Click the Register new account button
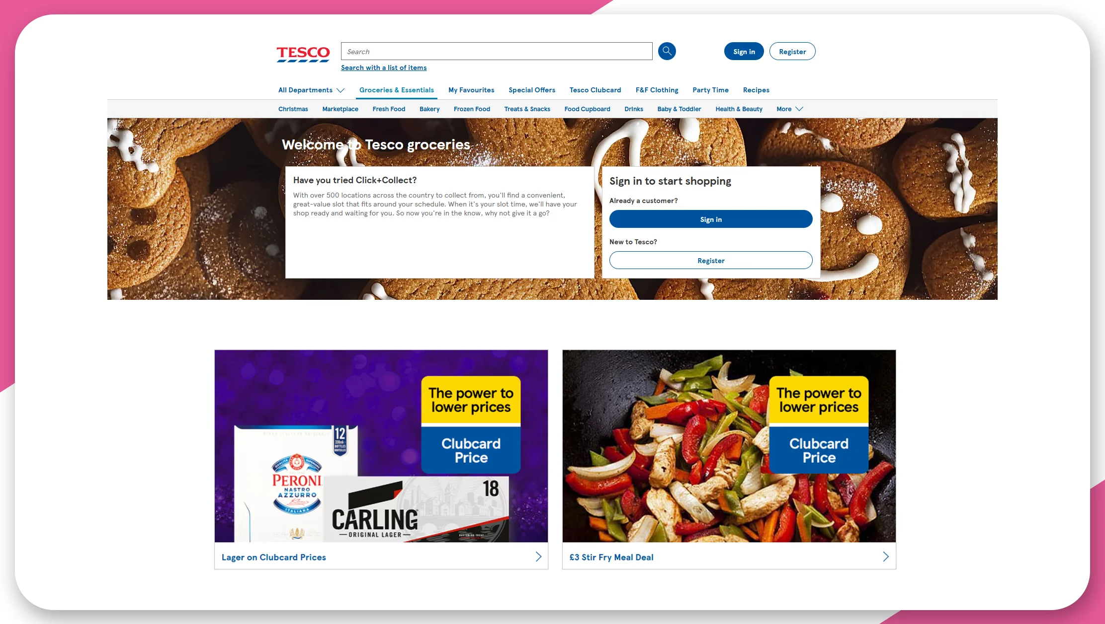Screen dimensions: 1105x624 710,260
